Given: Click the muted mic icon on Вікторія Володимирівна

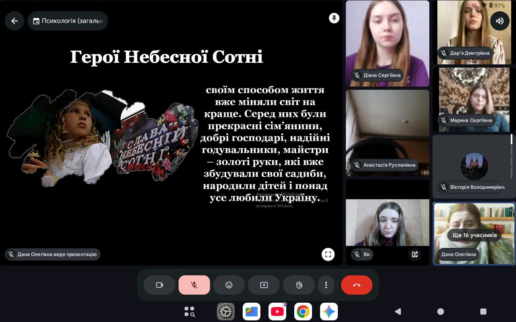Looking at the screenshot, I should (x=443, y=187).
